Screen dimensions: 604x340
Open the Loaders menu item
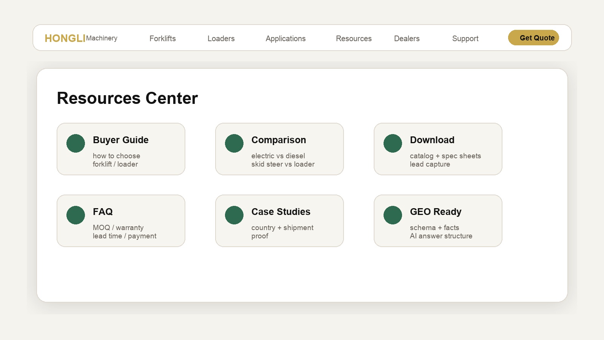pos(221,39)
